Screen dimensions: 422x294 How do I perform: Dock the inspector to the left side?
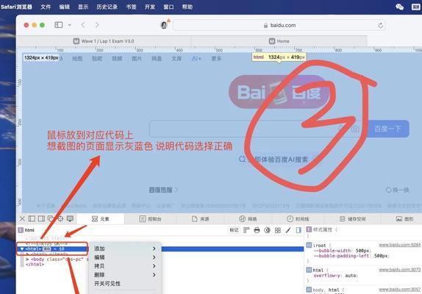[32, 219]
